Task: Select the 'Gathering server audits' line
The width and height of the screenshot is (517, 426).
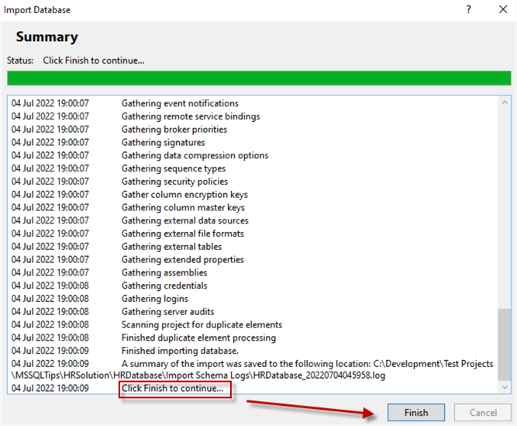Action: tap(168, 312)
